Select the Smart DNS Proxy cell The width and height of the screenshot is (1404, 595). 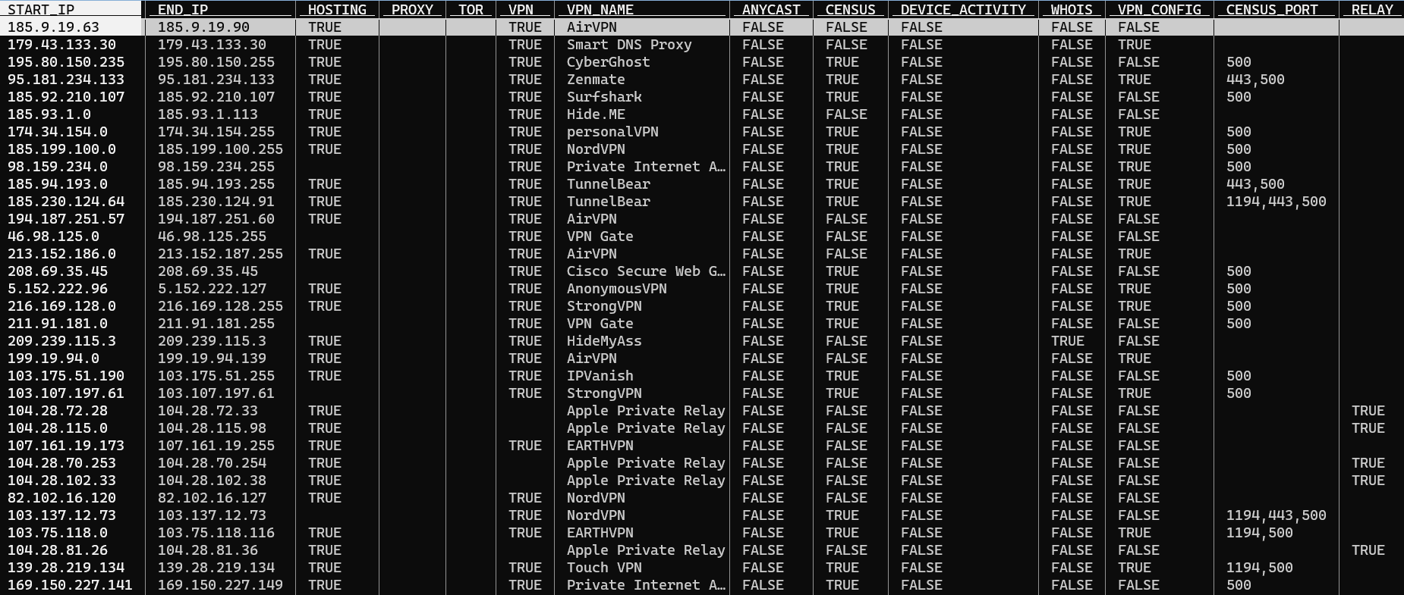[x=629, y=45]
